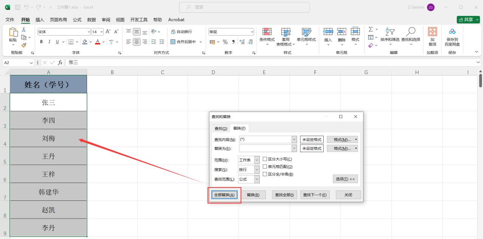Click the 全部替换 Replace All button
Viewport: 484px width, 239px height.
point(224,195)
